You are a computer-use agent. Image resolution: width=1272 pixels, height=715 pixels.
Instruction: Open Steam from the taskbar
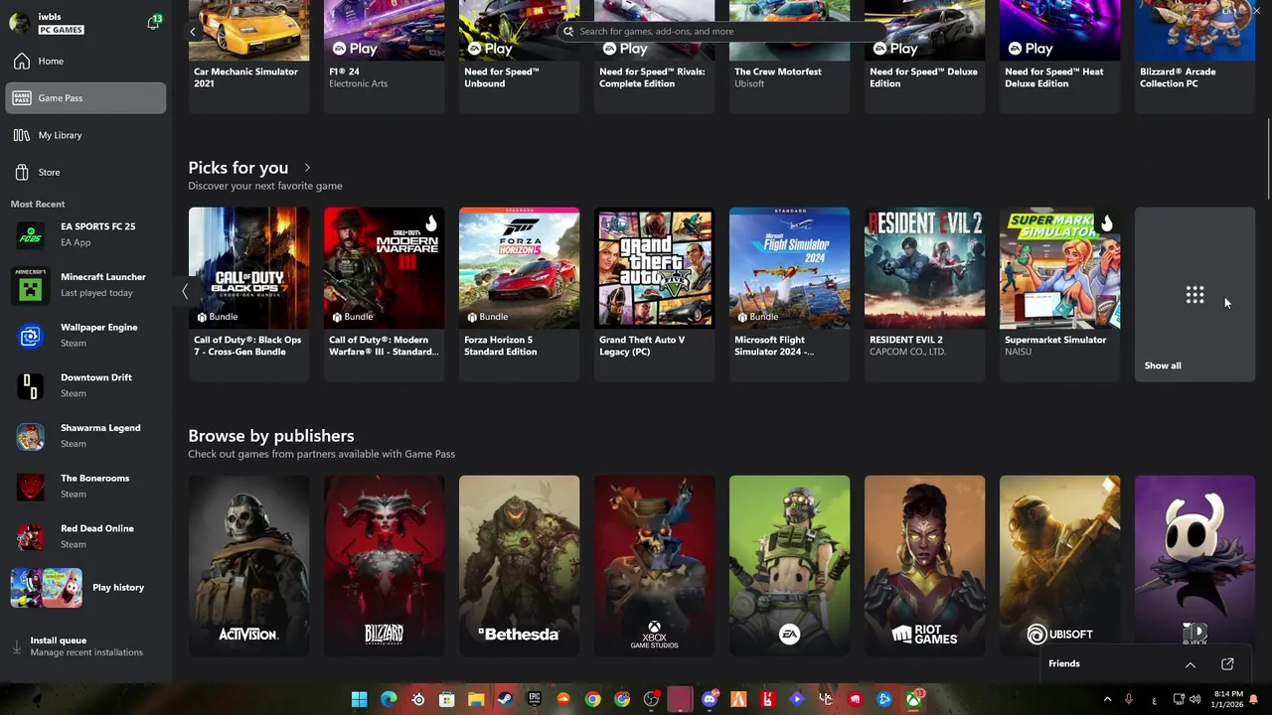(505, 699)
